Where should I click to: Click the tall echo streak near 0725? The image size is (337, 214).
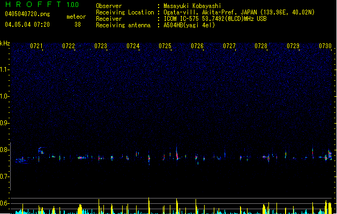[177, 153]
